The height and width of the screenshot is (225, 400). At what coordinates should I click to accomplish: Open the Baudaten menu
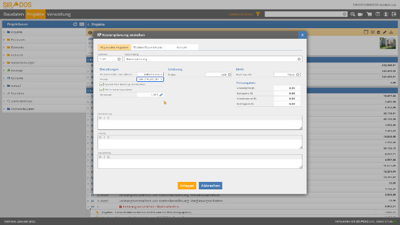[x=14, y=14]
